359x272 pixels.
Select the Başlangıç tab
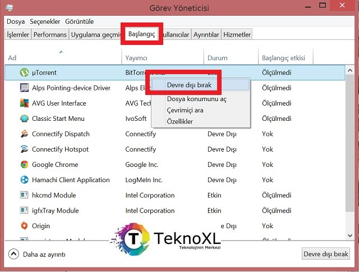142,34
